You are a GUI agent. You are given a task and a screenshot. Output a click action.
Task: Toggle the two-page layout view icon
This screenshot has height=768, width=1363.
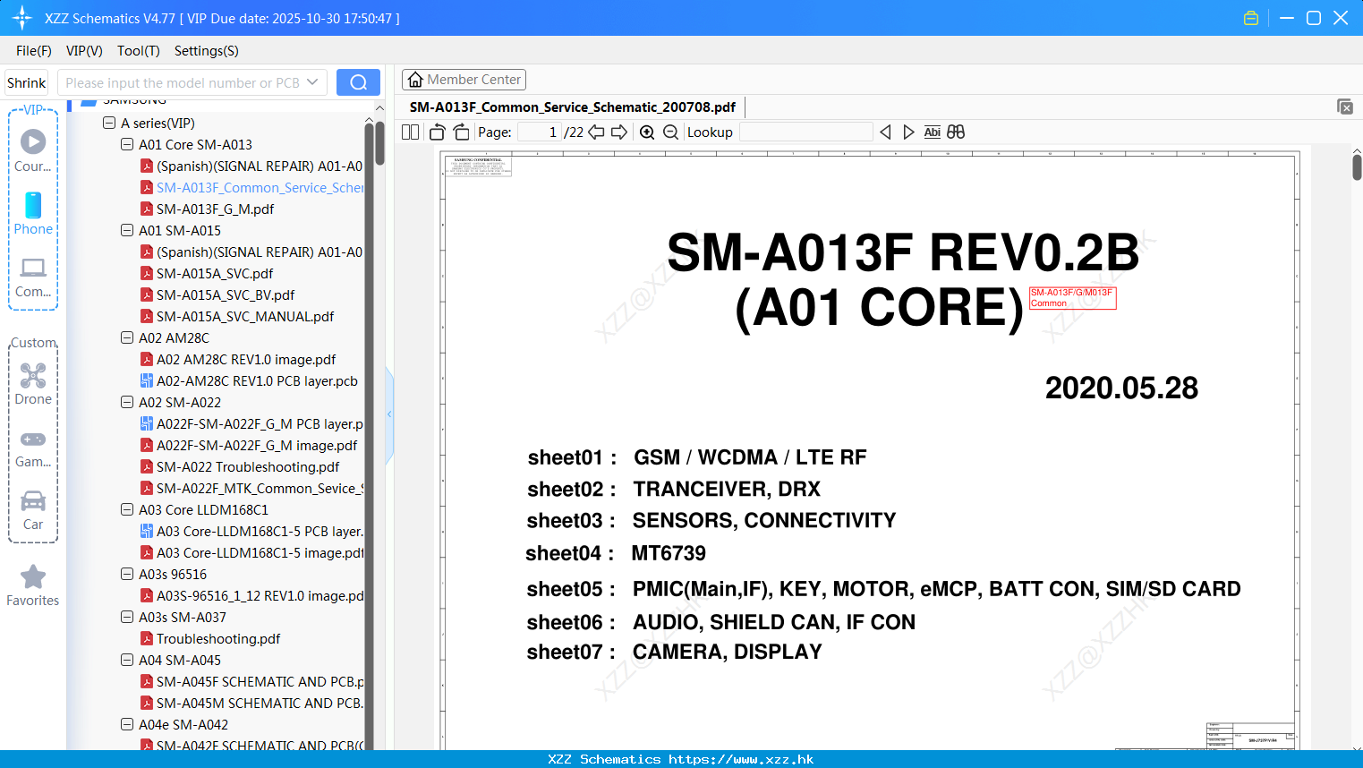(410, 132)
